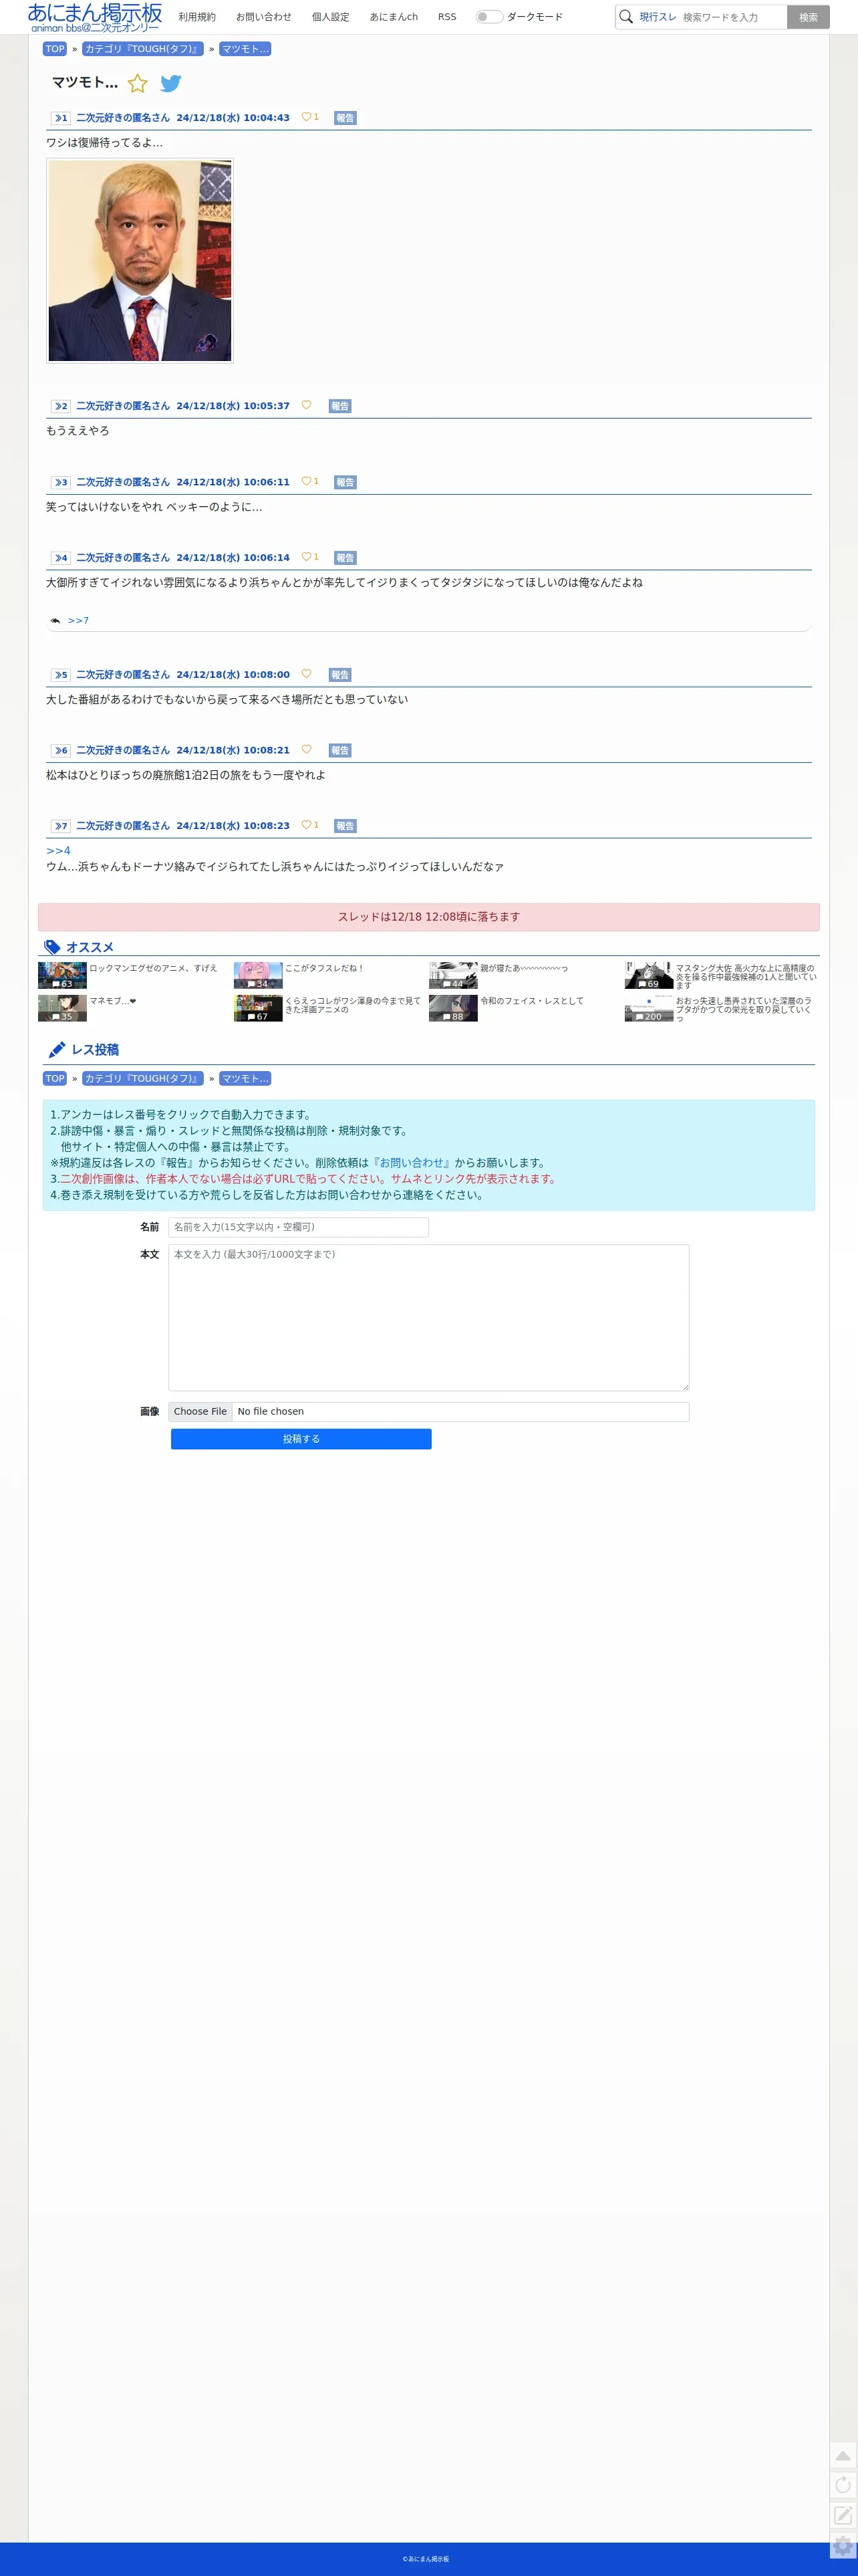Screen dimensions: 858x2576
Task: Click anchor number >>6
Action: [x=60, y=750]
